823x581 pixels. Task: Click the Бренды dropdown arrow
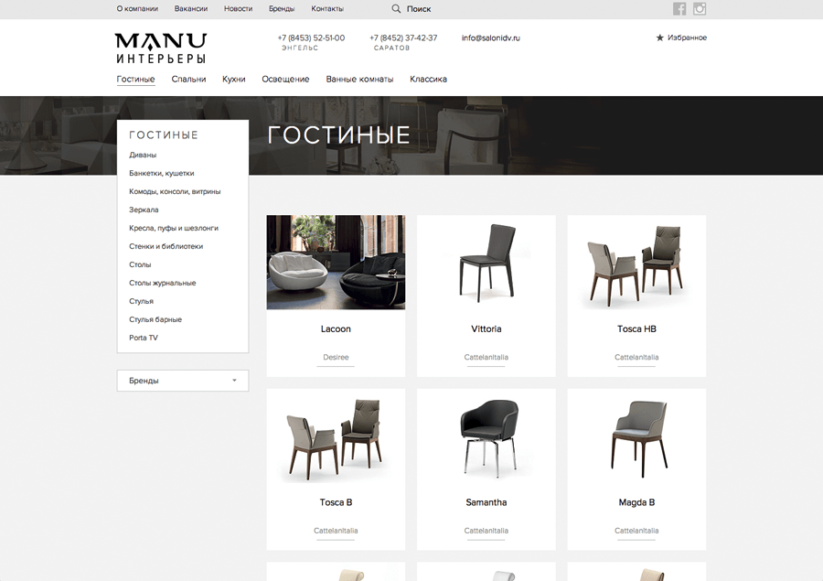tap(234, 381)
